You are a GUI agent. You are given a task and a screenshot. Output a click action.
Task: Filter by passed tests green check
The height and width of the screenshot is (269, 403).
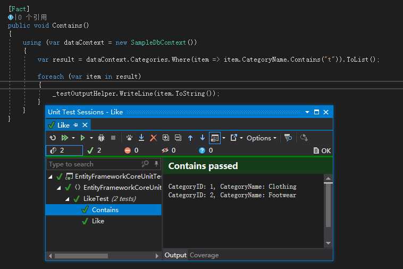94,150
